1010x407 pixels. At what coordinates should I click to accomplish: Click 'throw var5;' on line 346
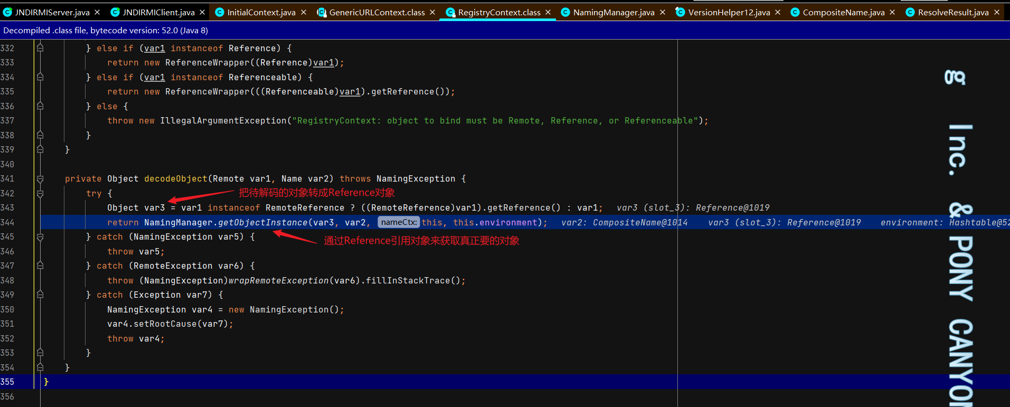tap(136, 251)
